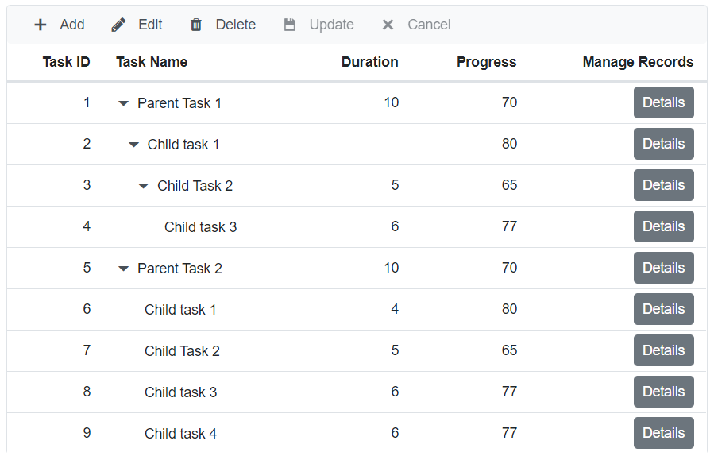The height and width of the screenshot is (460, 714).
Task: Sort by the Task ID column header
Action: 66,62
